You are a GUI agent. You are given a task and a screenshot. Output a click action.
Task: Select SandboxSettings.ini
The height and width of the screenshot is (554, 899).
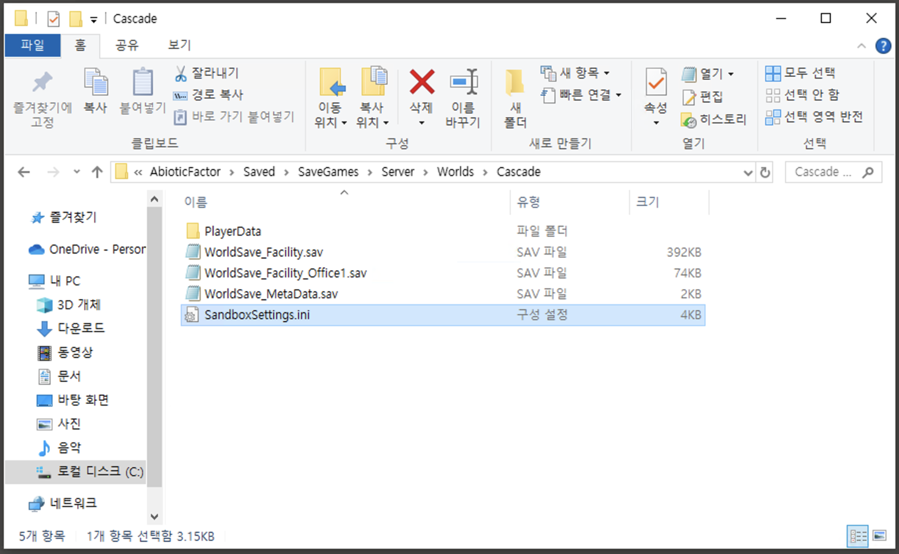coord(443,315)
